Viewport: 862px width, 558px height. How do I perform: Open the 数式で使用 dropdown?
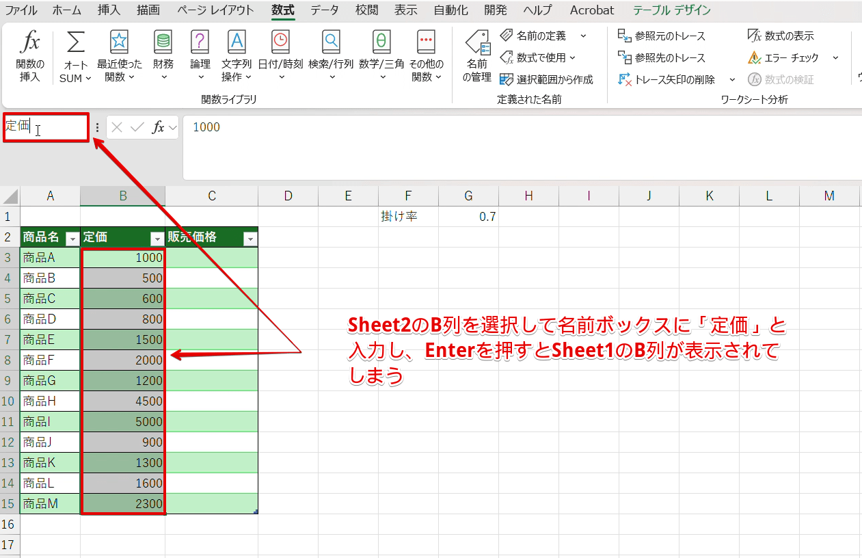[539, 57]
